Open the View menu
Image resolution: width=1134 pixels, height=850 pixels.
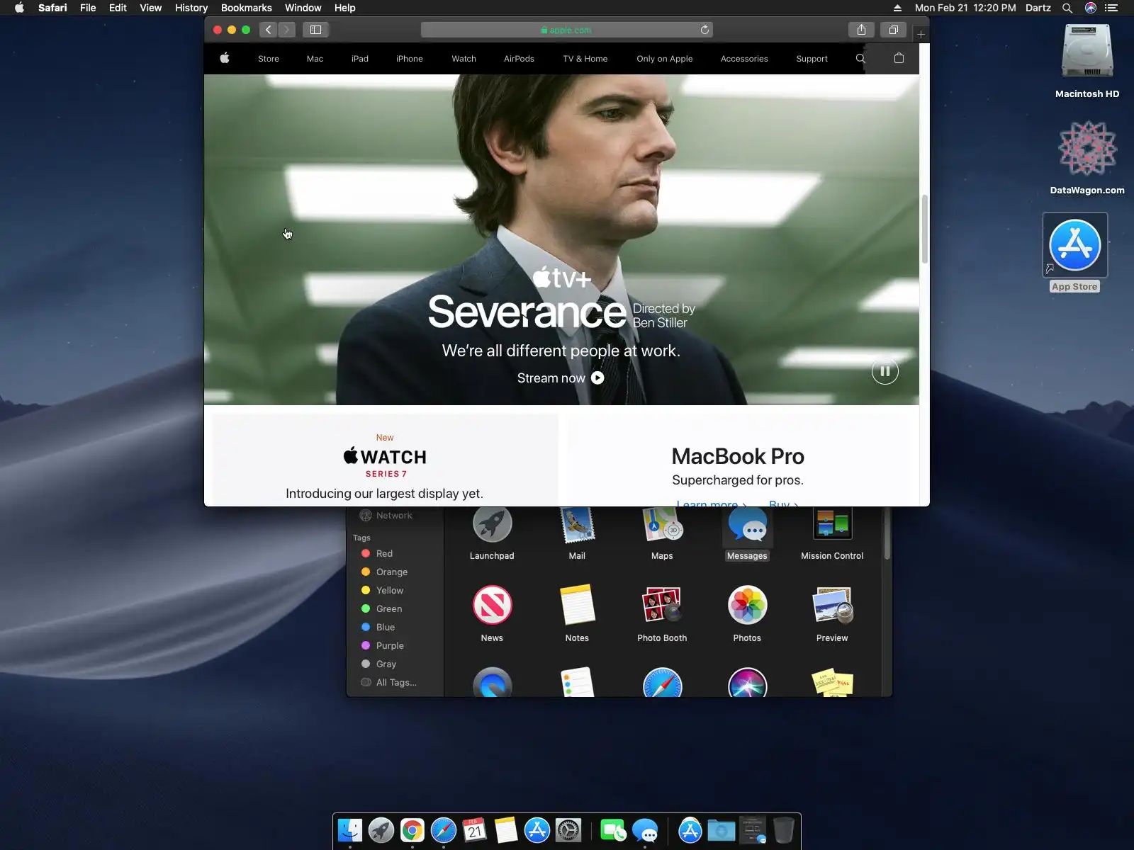pyautogui.click(x=150, y=8)
